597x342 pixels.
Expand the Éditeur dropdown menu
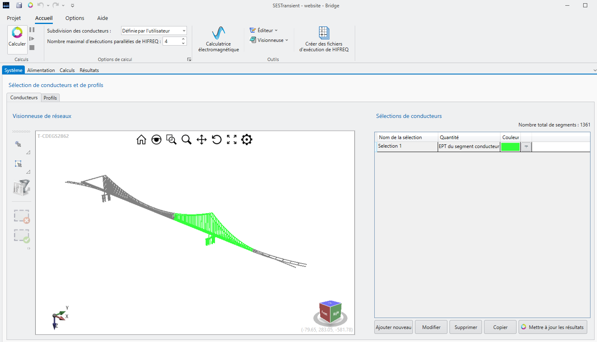(x=264, y=30)
